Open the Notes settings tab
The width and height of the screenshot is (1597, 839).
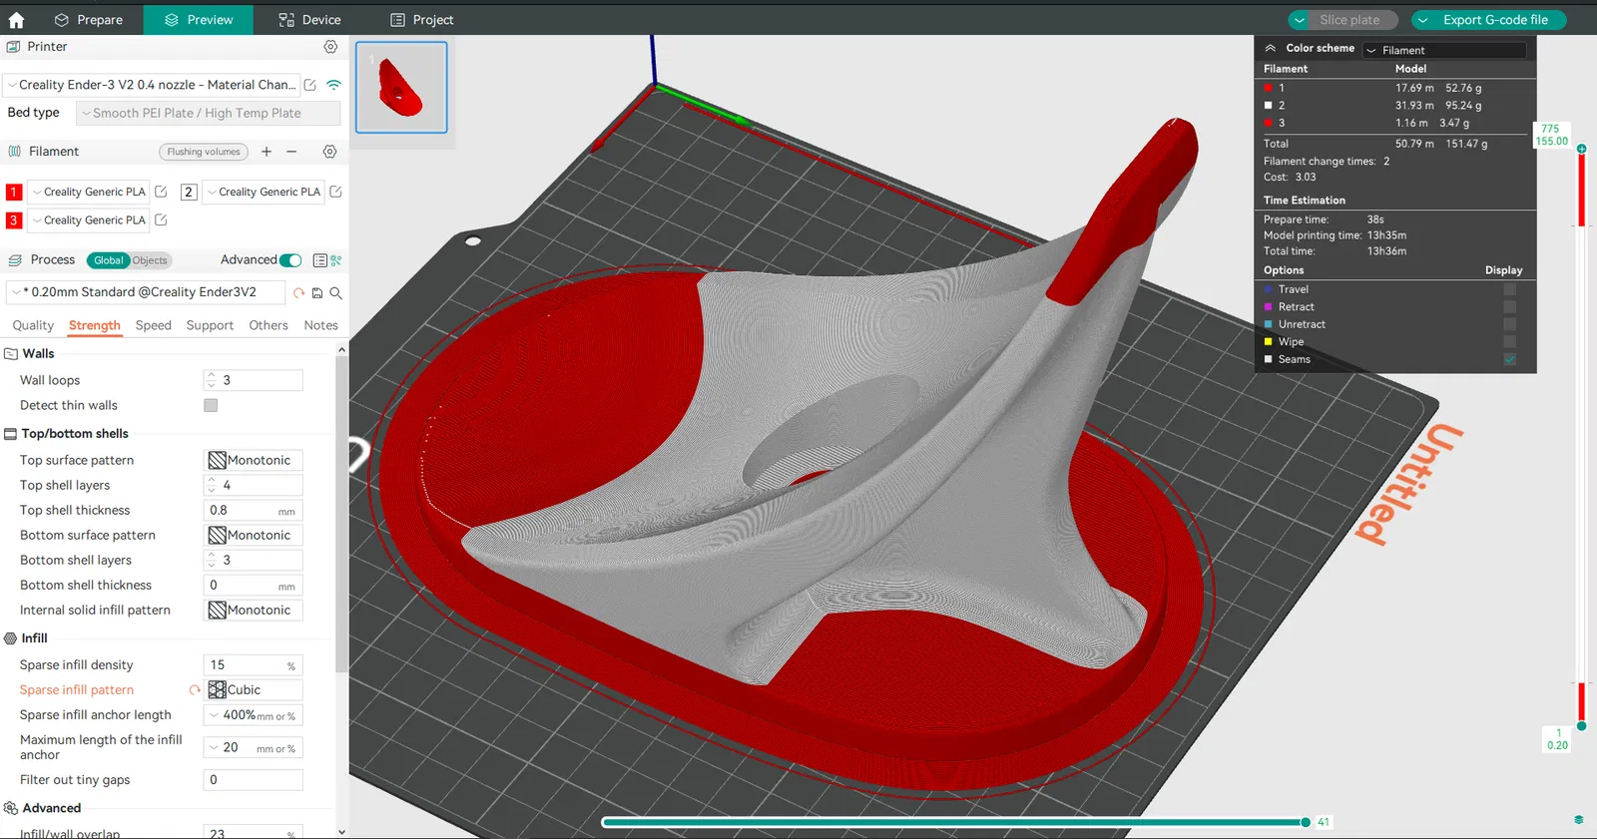(321, 325)
